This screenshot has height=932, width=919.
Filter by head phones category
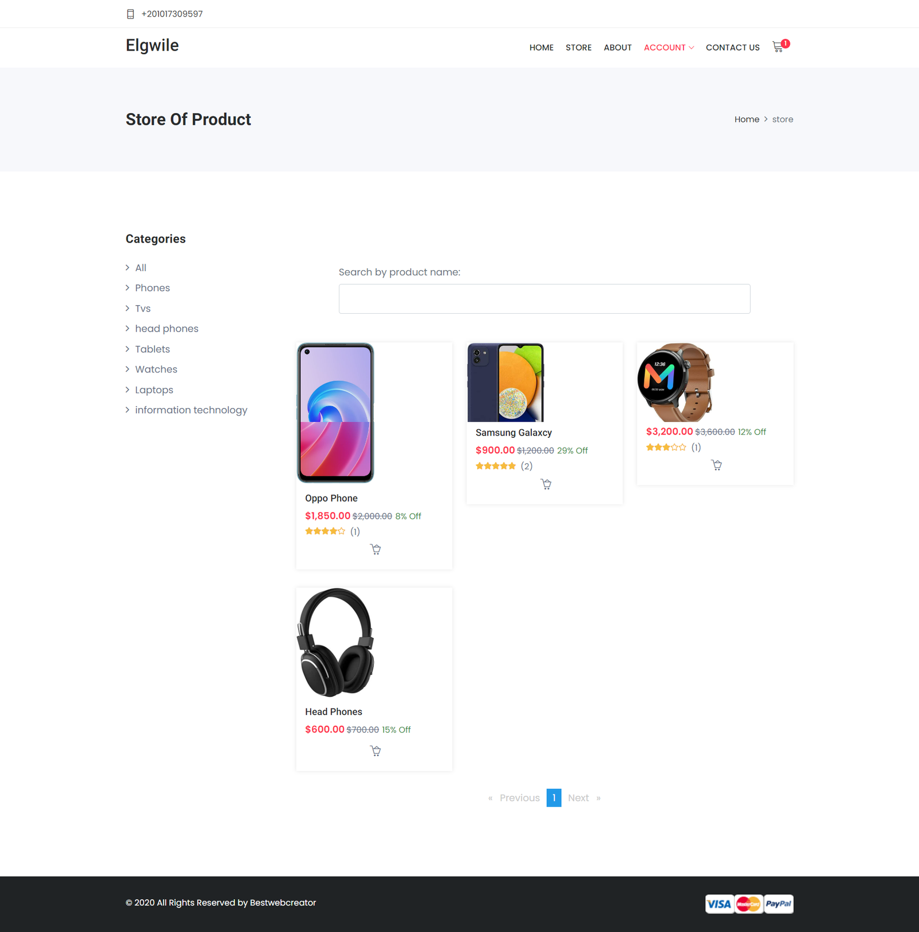[x=167, y=329]
